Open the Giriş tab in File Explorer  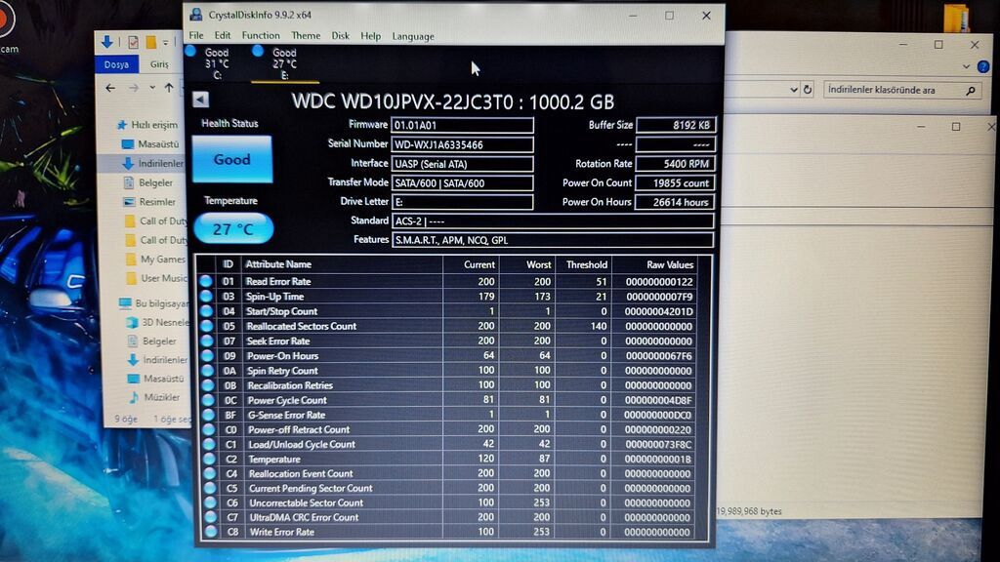(159, 64)
